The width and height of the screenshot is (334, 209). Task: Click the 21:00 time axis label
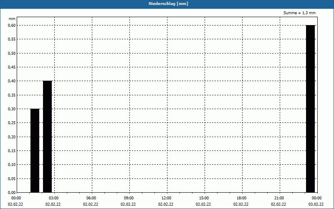[279, 198]
